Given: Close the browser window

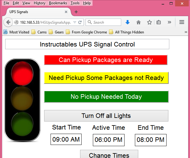Looking at the screenshot, I should (182, 3).
